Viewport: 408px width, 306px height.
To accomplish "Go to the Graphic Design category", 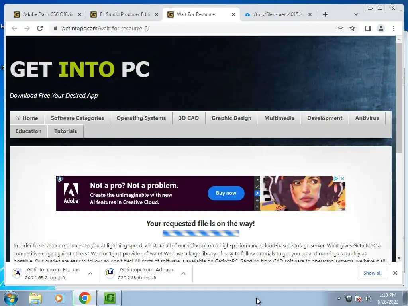I will [x=231, y=118].
